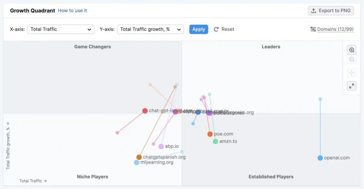Click the abp.io lavender data point
This screenshot has height=189, width=364.
click(161, 146)
